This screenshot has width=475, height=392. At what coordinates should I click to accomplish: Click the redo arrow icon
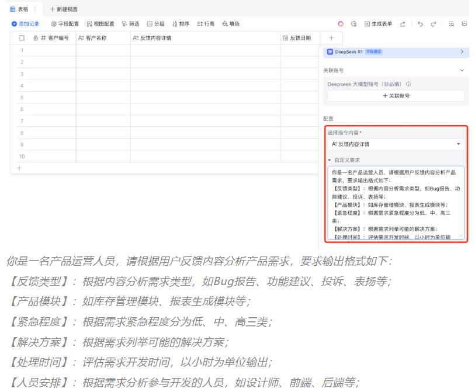pos(434,24)
